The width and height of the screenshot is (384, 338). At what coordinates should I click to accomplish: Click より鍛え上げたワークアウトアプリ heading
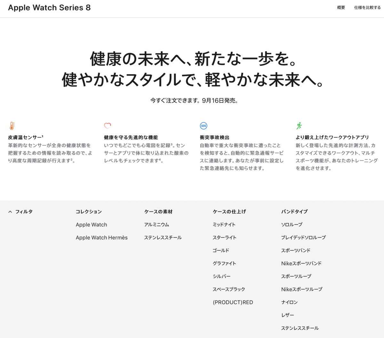(x=332, y=137)
